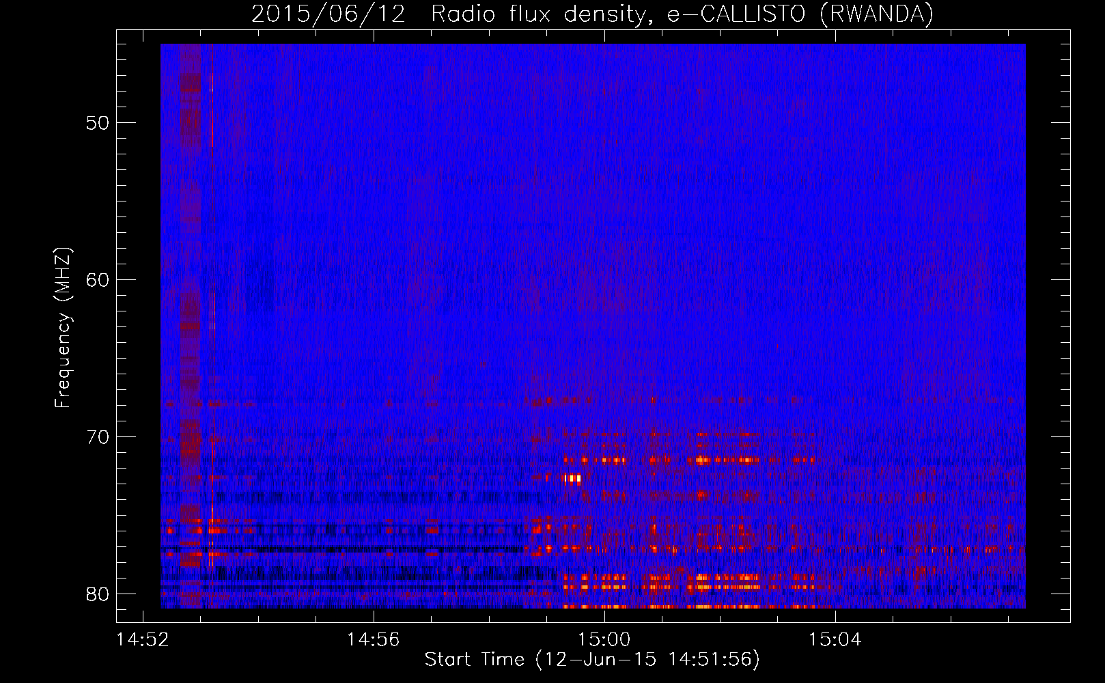Click the 70 frequency tick label
Viewport: 1105px width, 683px height.
pos(98,437)
